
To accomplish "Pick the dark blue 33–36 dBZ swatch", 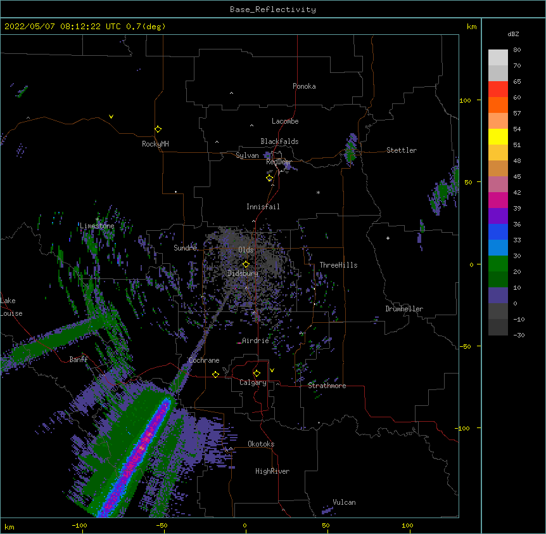I will 498,231.
